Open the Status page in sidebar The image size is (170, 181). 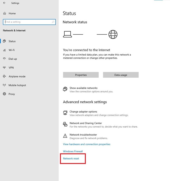click(x=12, y=41)
